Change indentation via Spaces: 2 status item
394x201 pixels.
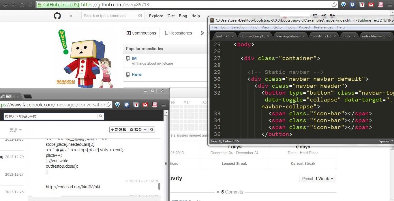pos(386,141)
